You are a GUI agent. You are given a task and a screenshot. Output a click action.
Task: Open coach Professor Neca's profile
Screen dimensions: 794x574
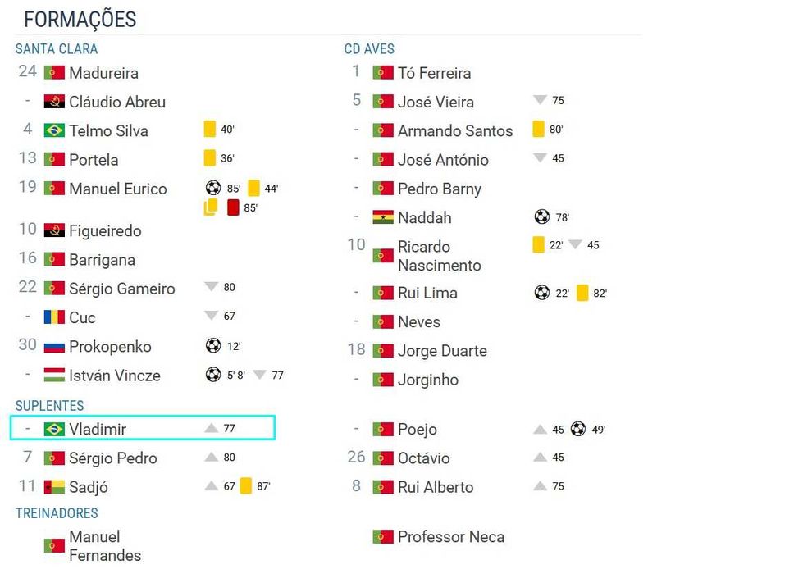click(x=450, y=537)
